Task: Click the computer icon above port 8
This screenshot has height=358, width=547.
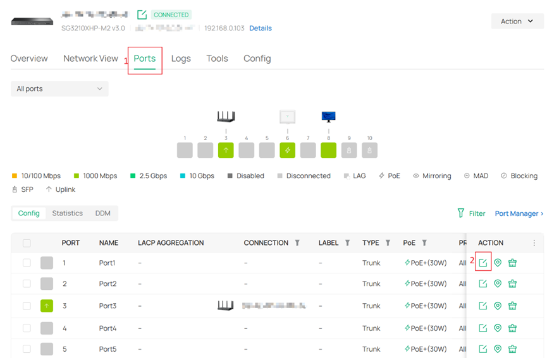Action: pos(328,117)
